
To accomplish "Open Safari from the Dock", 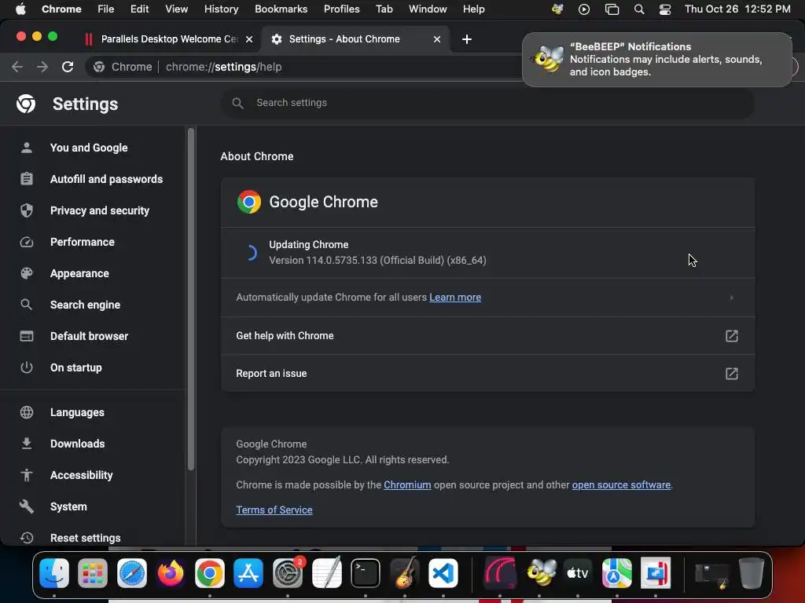I will (x=132, y=572).
